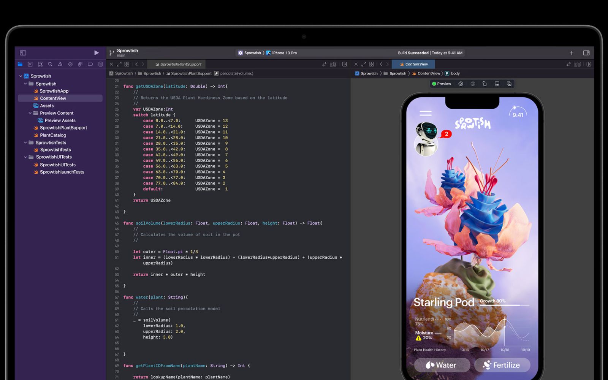Toggle the left navigator sidebar
608x380 pixels.
[23, 53]
